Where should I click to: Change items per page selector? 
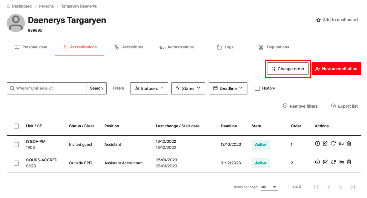click(x=269, y=187)
